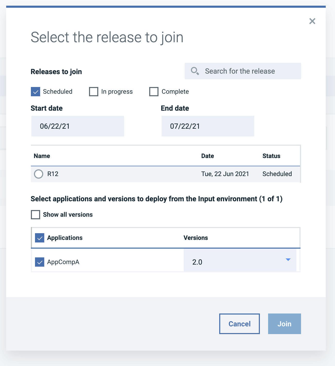
Task: Click the Join button
Action: tap(284, 324)
